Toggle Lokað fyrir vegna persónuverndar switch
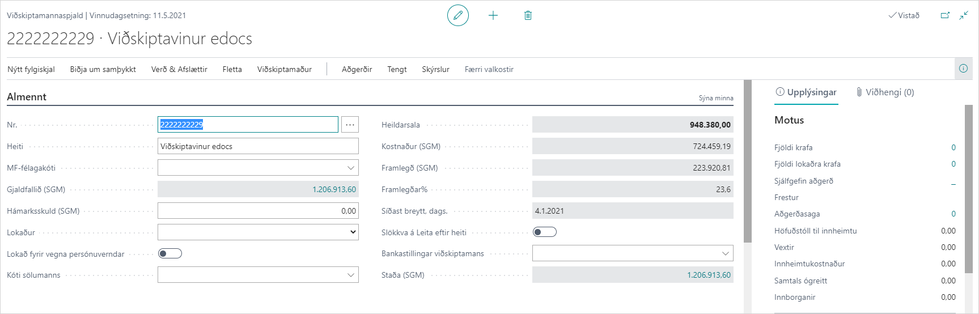The height and width of the screenshot is (314, 979). click(x=170, y=253)
